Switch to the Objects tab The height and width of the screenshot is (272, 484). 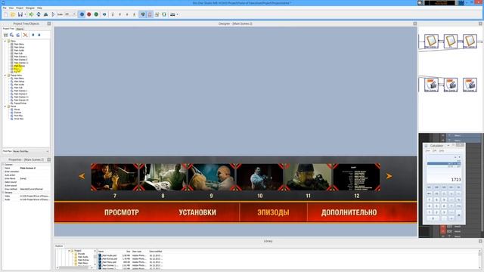tap(20, 29)
